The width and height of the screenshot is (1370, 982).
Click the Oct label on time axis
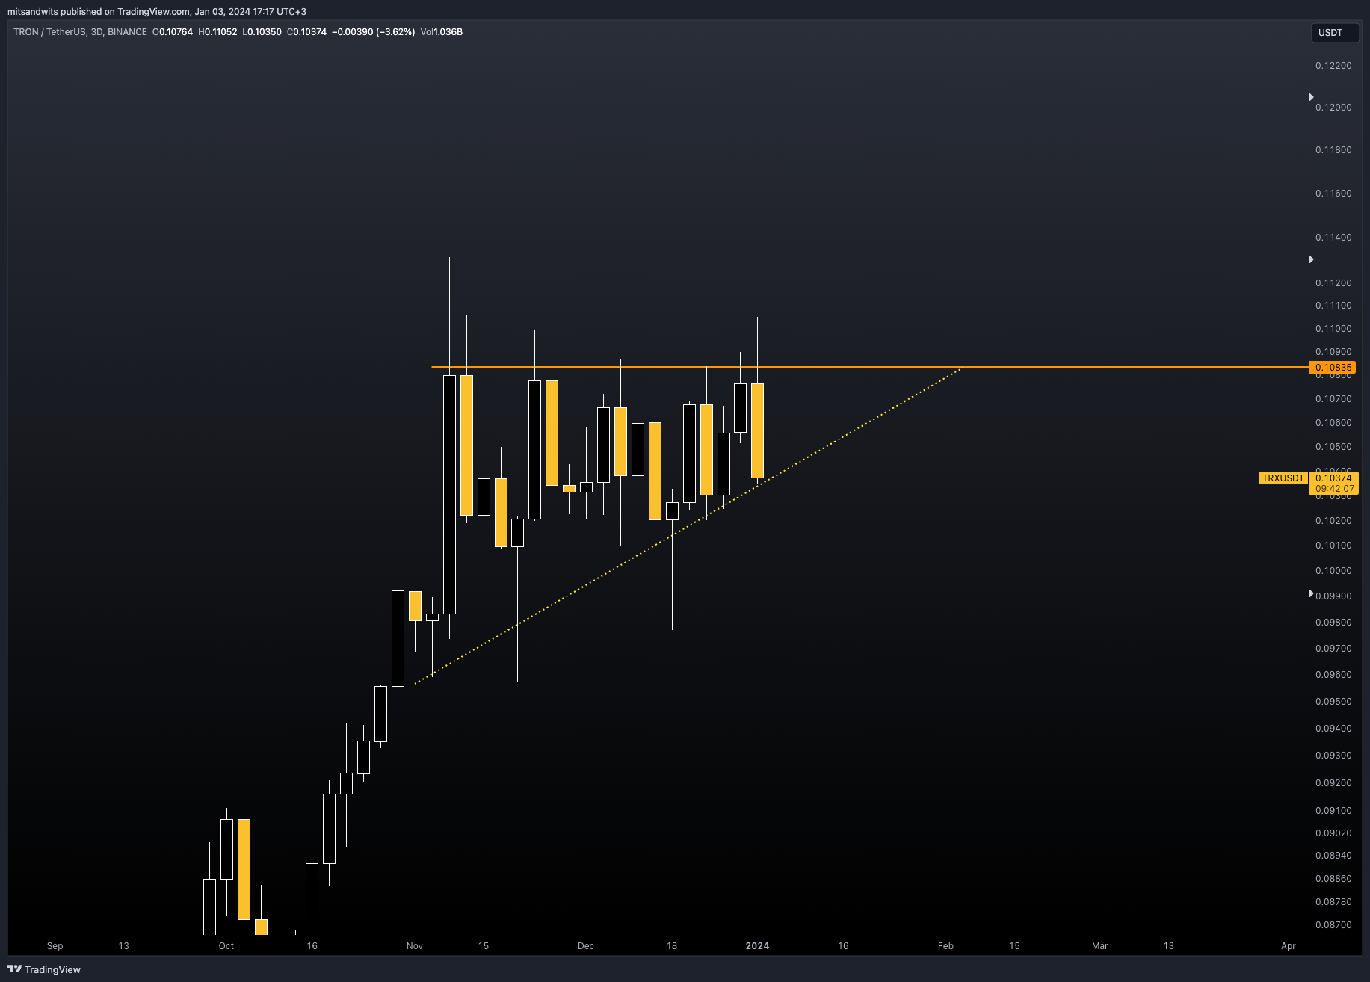click(x=226, y=946)
